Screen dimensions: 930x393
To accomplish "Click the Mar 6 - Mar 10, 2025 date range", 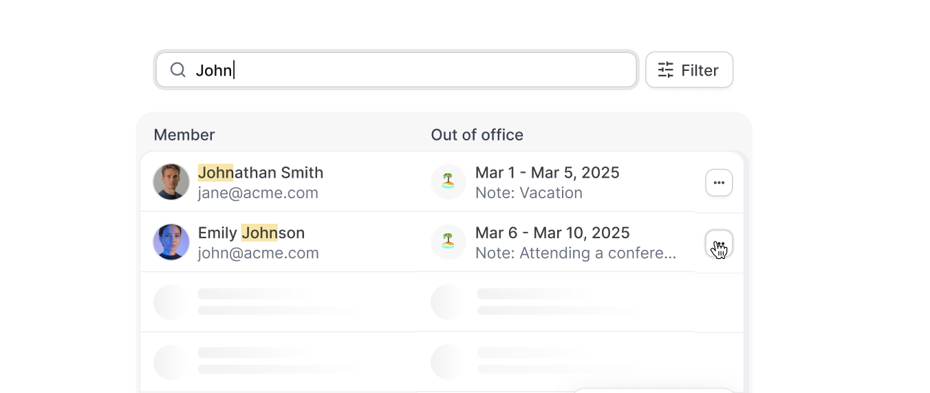I will click(x=552, y=233).
